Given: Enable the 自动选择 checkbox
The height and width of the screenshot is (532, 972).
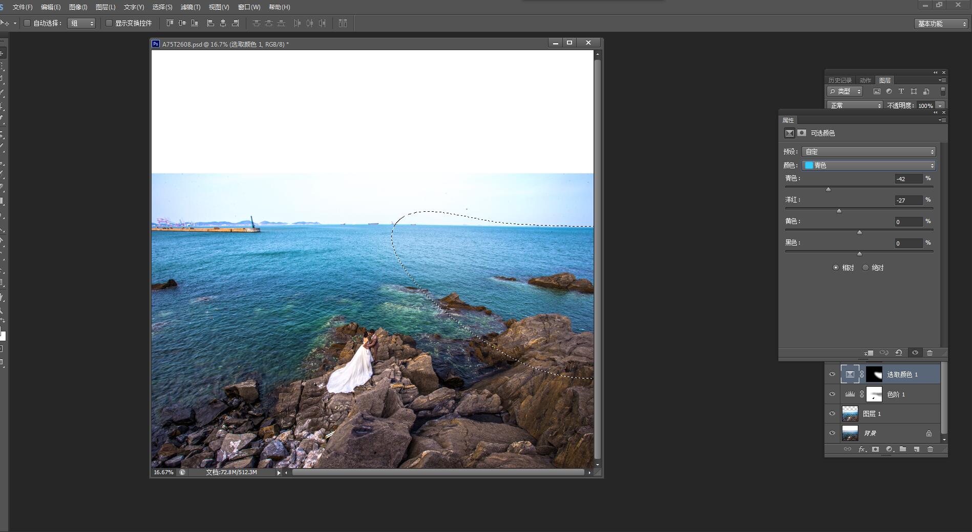Looking at the screenshot, I should click(27, 23).
